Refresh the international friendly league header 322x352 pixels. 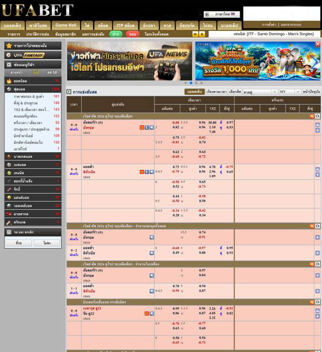317,302
